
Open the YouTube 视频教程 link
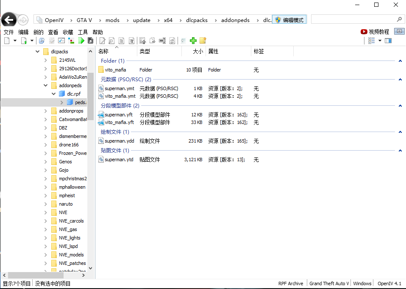click(x=375, y=32)
